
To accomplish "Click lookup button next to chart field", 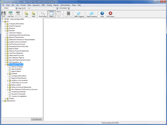I will pos(57,8).
